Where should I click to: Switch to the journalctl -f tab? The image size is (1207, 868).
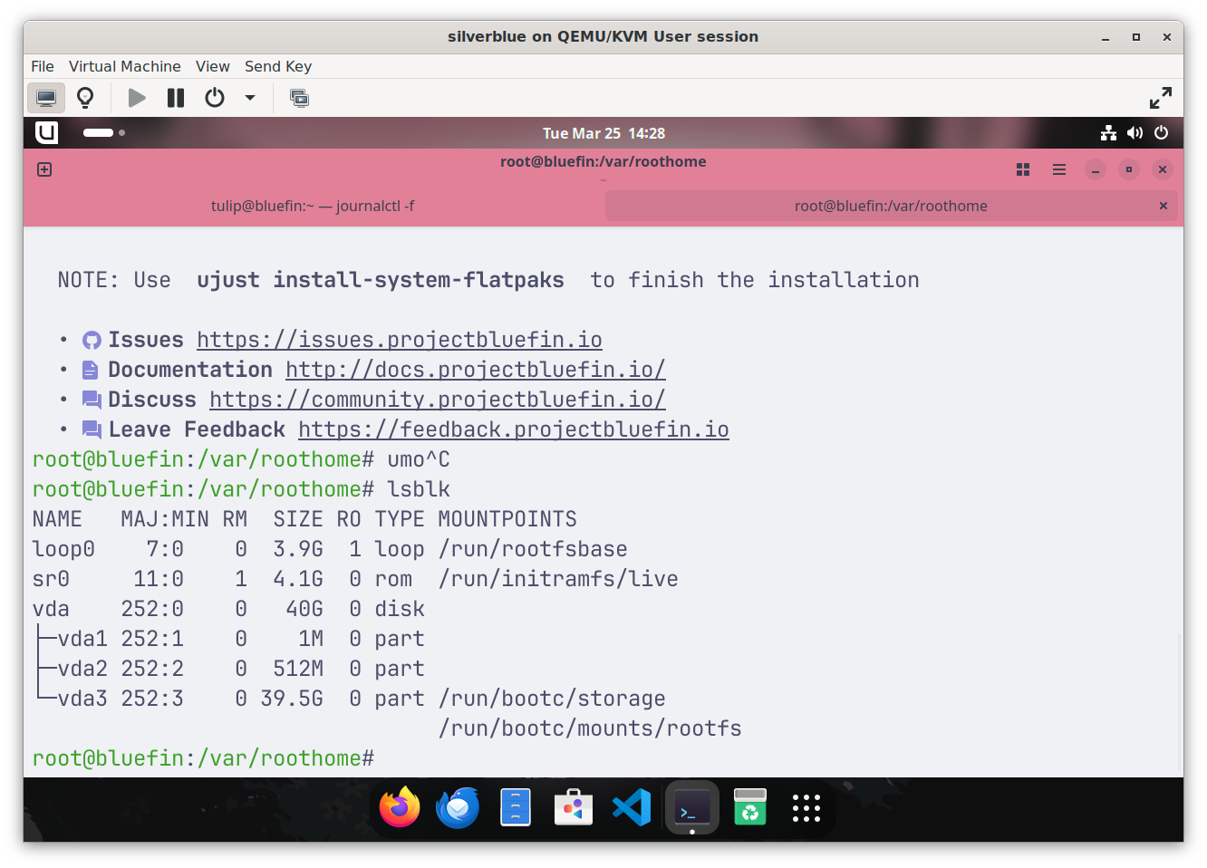pyautogui.click(x=313, y=206)
